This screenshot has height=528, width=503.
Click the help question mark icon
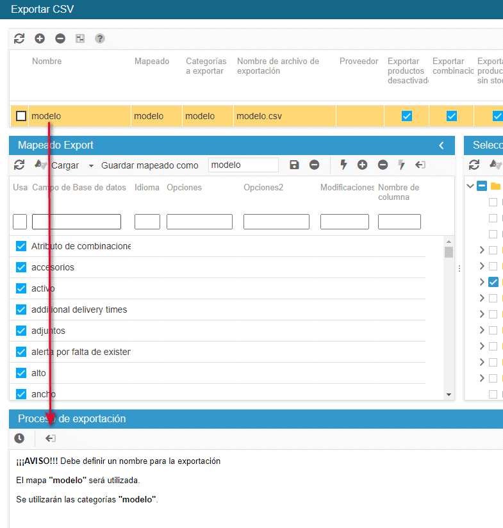point(100,38)
